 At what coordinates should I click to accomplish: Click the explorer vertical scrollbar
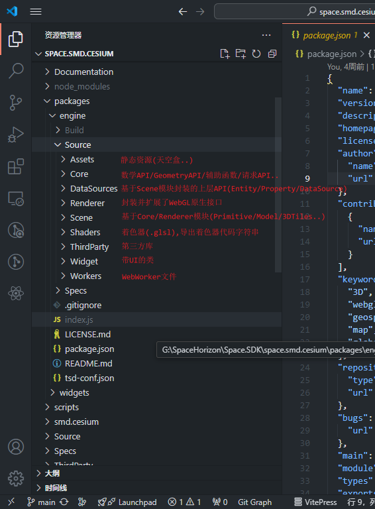(278, 185)
